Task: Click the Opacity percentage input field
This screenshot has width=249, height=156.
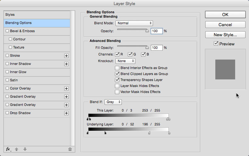Action: [x=156, y=31]
